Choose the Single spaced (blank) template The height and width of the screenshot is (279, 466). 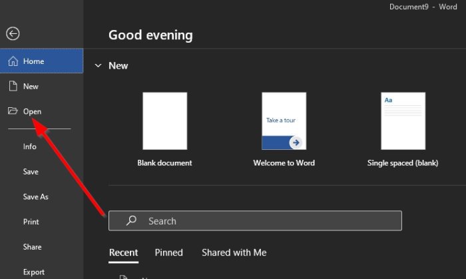(403, 121)
